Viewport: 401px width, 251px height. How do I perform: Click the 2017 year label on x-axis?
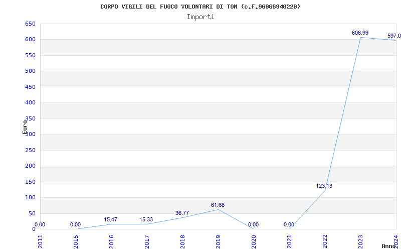147,242
